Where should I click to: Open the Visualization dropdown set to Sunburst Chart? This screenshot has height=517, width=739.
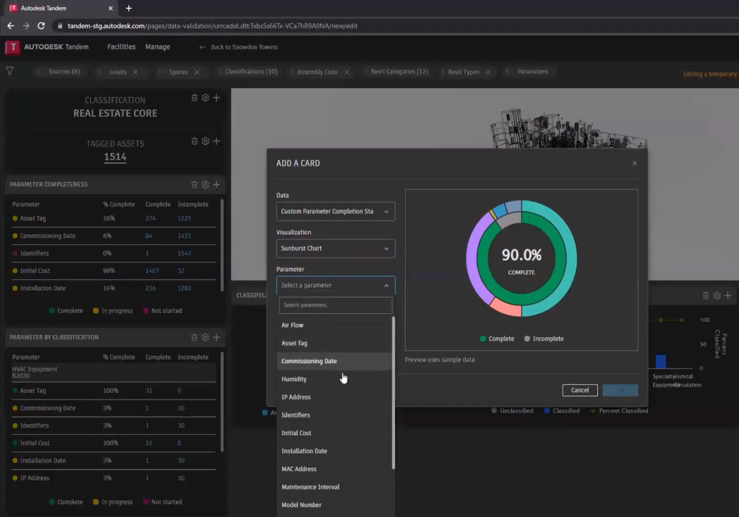[335, 248]
